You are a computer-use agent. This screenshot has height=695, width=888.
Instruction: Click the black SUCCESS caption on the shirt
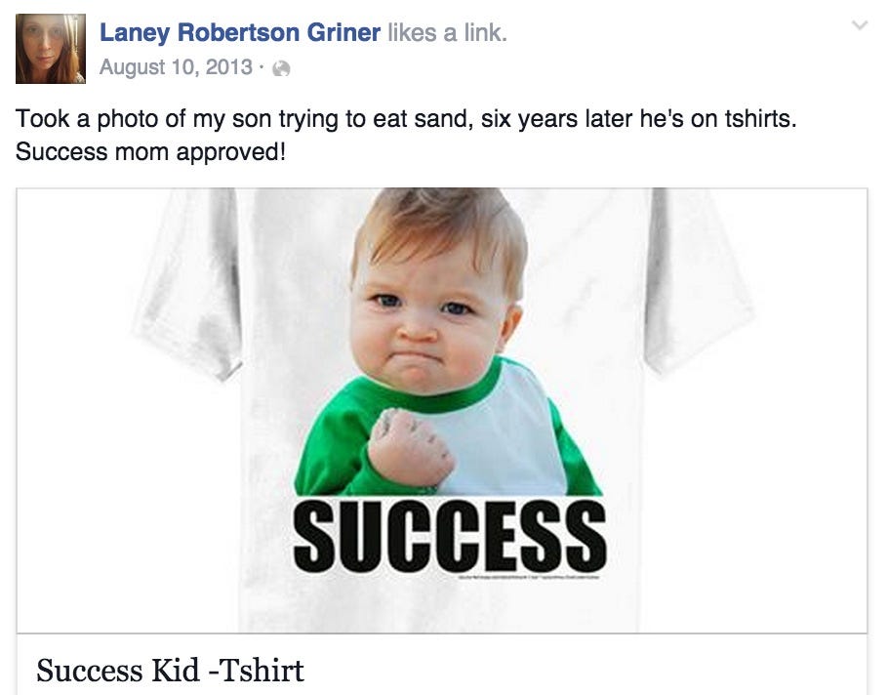(450, 535)
